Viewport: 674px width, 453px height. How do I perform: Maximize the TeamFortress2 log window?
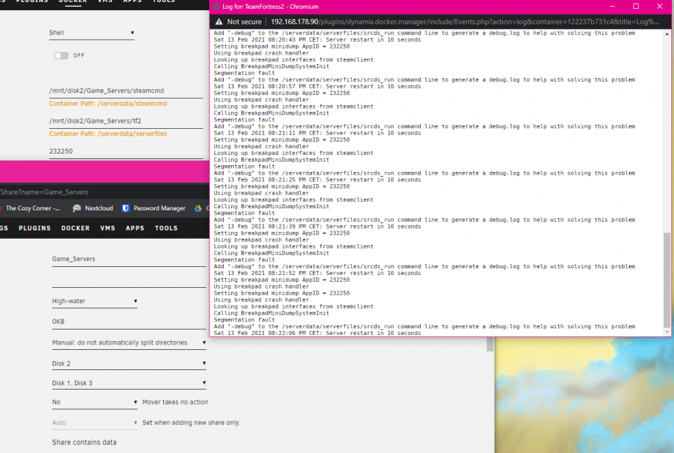(636, 7)
